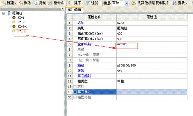Click the gear icon beside KZ-2-1
This screenshot has height=116, width=193.
(x=14, y=27)
